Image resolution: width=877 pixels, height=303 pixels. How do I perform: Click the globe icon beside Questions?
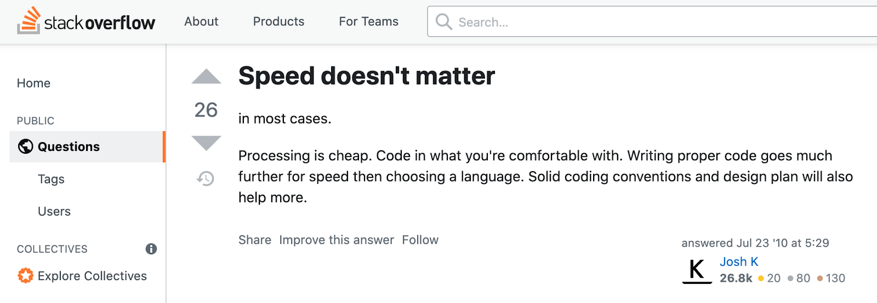(x=26, y=147)
